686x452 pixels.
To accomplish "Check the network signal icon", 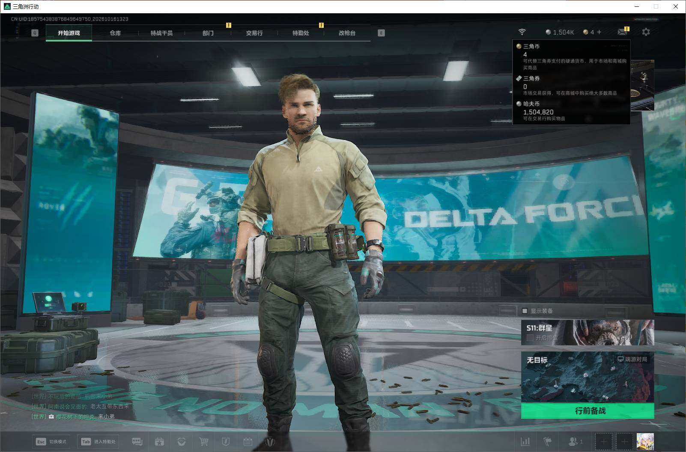I will tap(522, 32).
